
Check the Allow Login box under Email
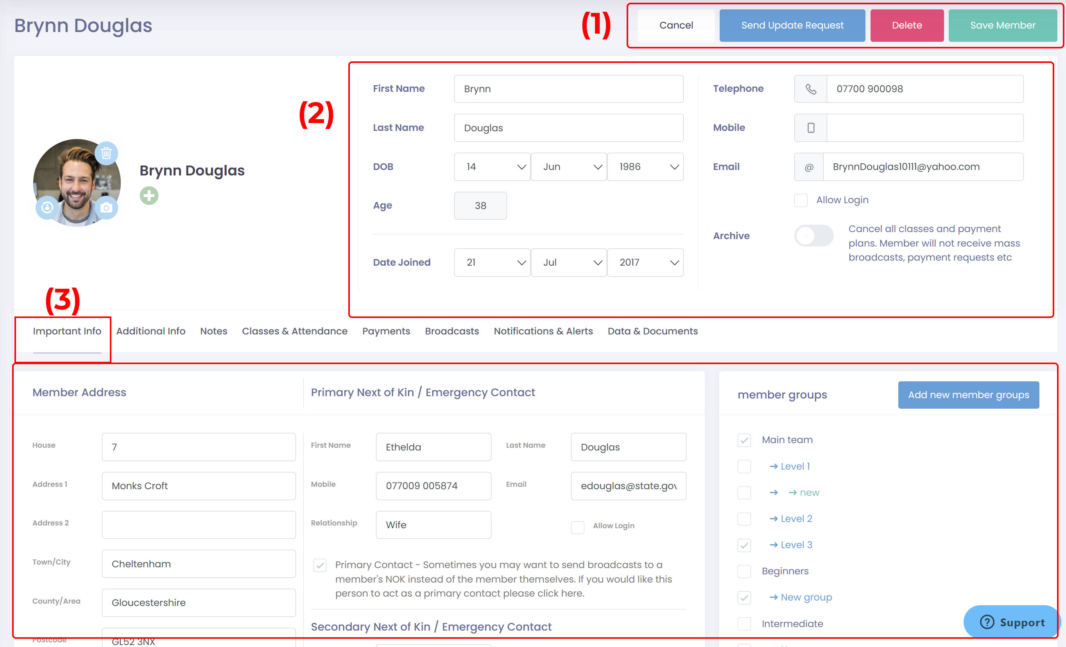(x=801, y=200)
